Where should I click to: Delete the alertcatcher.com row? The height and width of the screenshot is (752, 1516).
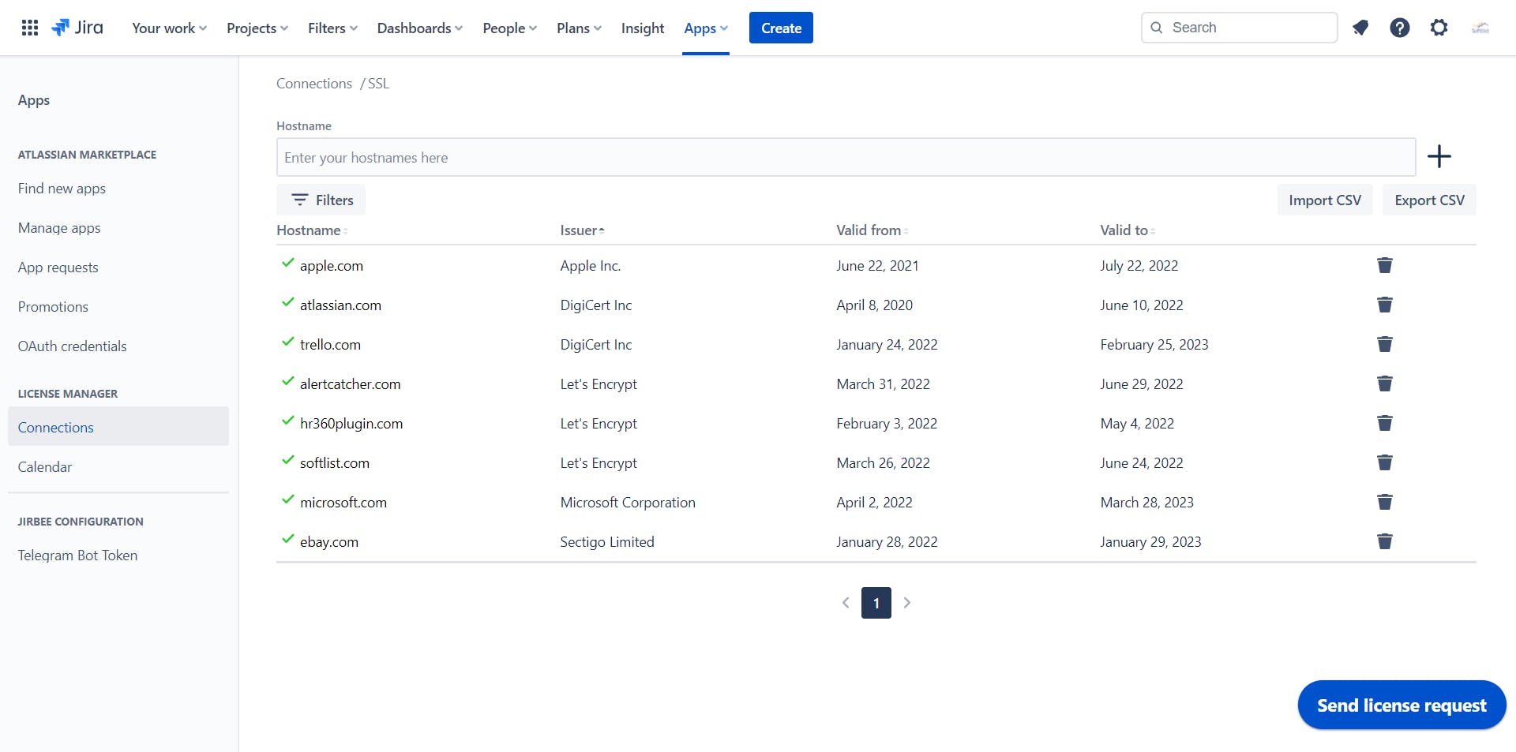pos(1385,383)
